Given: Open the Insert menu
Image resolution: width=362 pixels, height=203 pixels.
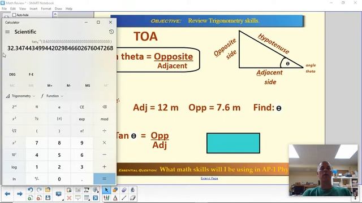Looking at the screenshot, I should click(x=33, y=8).
